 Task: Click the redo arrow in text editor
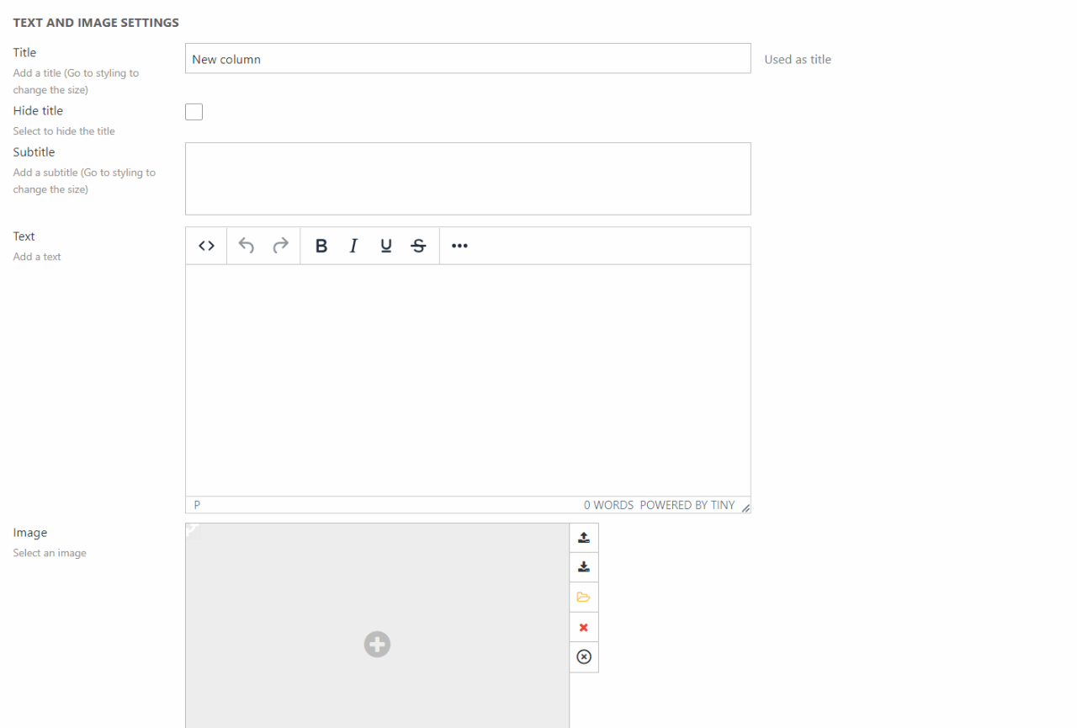tap(280, 246)
